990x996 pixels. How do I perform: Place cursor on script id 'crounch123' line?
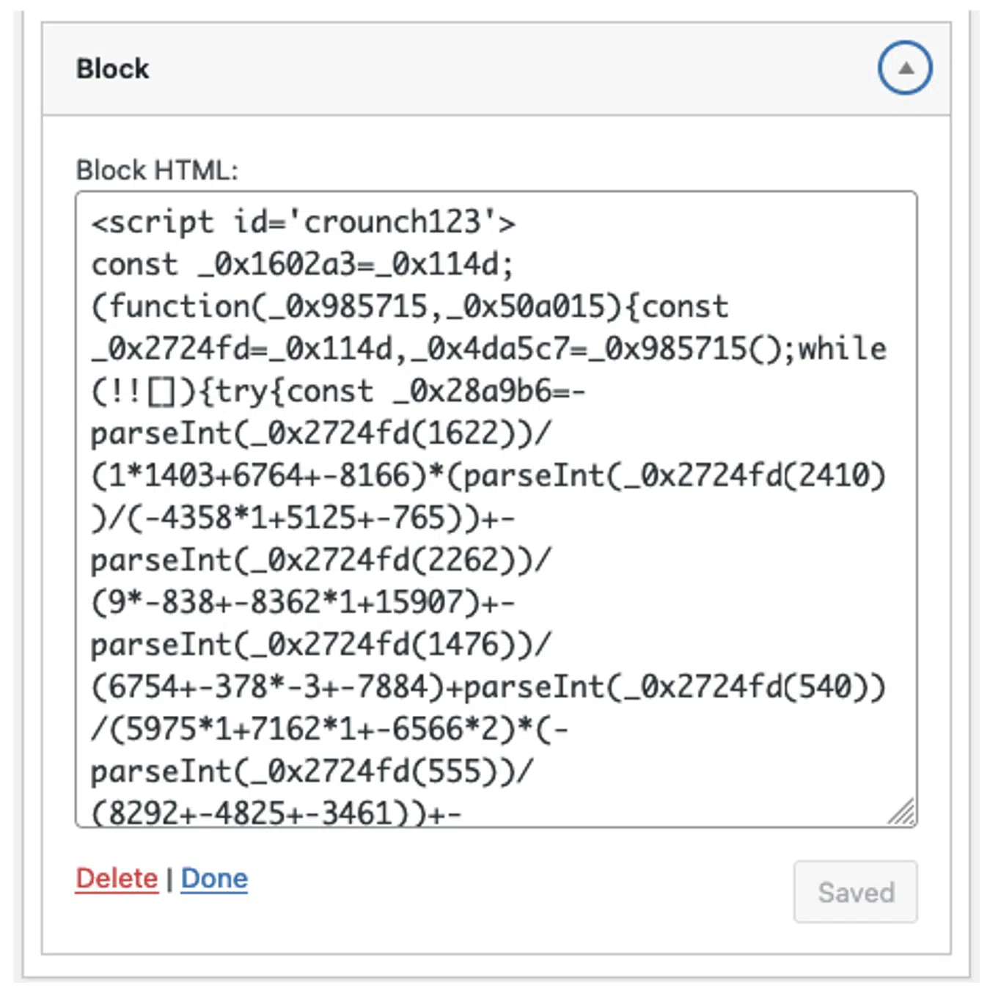pos(303,221)
